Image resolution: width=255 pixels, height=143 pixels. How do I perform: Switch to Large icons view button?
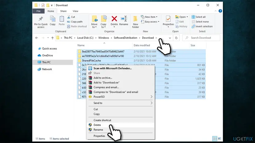[219, 139]
